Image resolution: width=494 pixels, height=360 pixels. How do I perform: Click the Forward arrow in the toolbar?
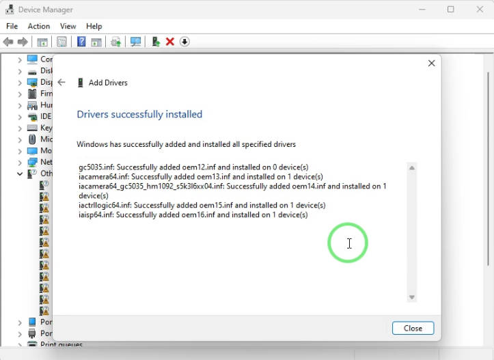[x=23, y=42]
